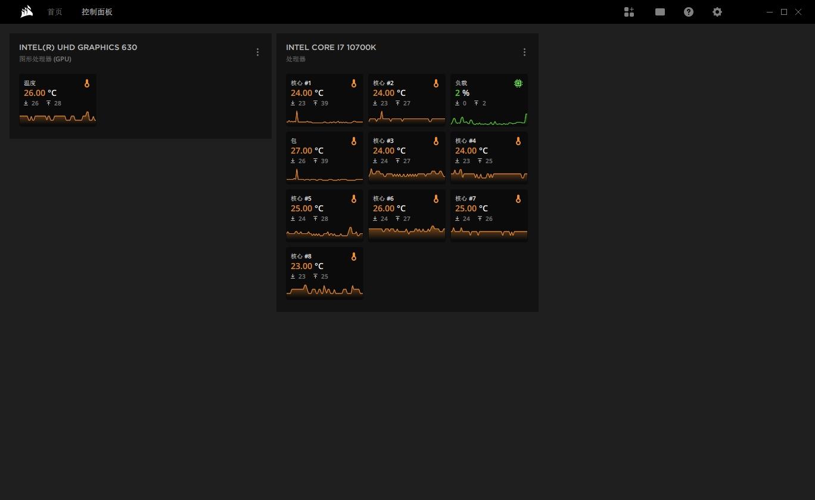Click the 核心 #7 label
Screen dimensions: 815x500
pyautogui.click(x=465, y=199)
